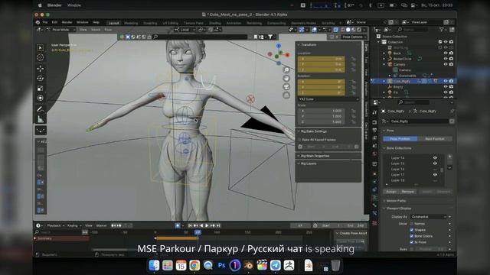
Task: Disable the Shapes checkbox
Action: click(x=412, y=230)
